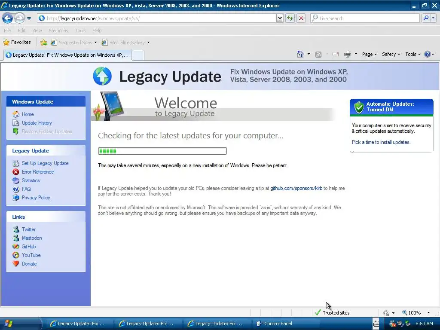Open github.com/sponsors/kirb link

click(296, 188)
